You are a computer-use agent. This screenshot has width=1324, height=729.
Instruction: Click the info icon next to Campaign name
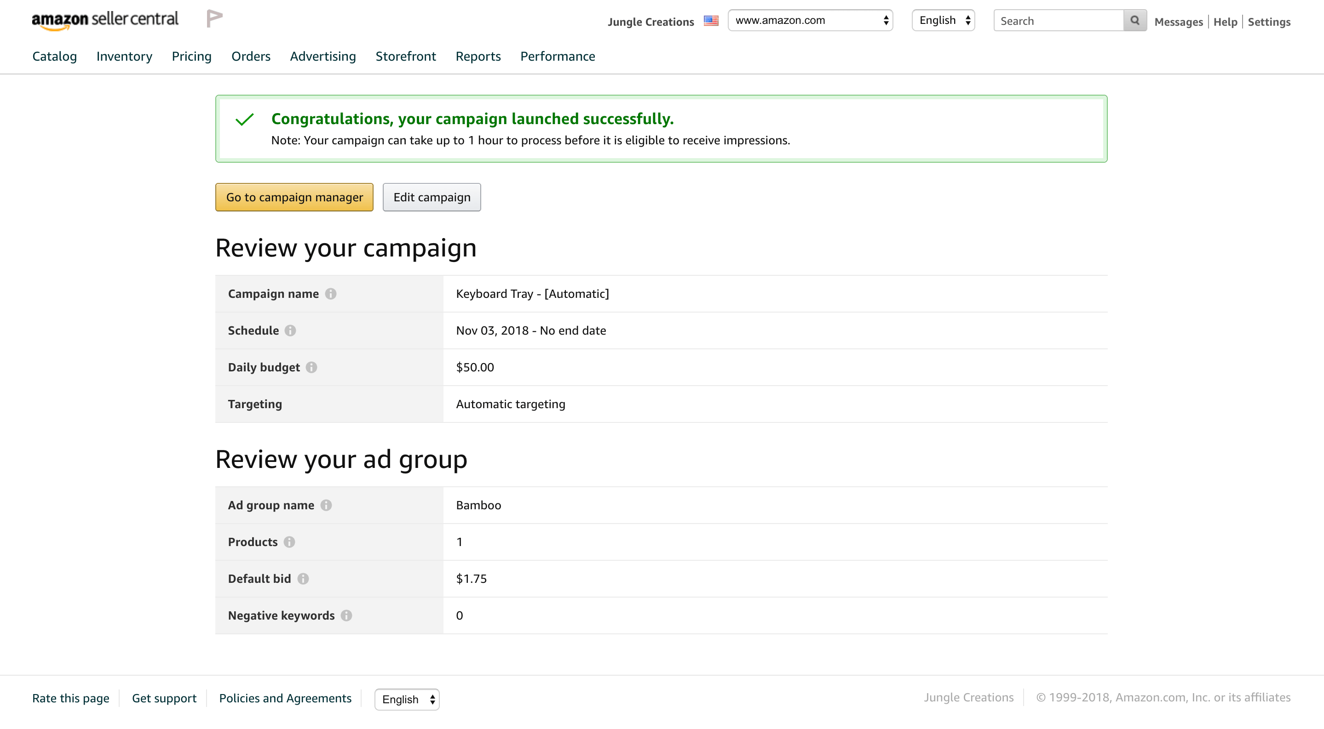click(330, 294)
